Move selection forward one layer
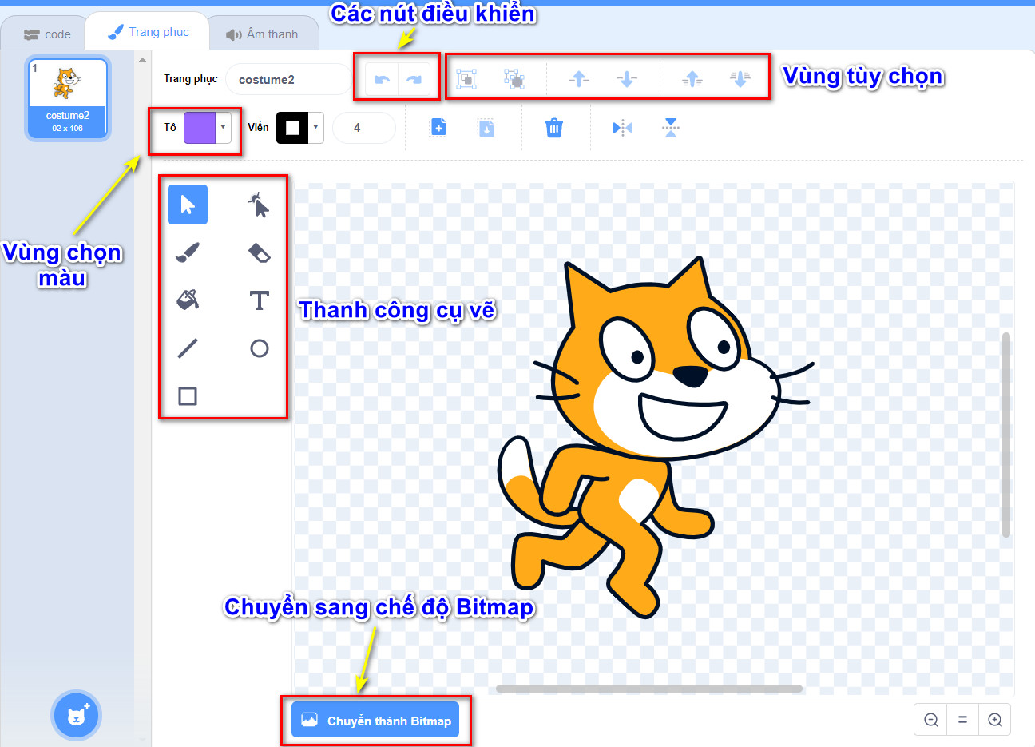Viewport: 1035px width, 747px height. [x=579, y=78]
